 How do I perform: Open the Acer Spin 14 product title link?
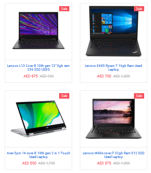[x=38, y=155]
